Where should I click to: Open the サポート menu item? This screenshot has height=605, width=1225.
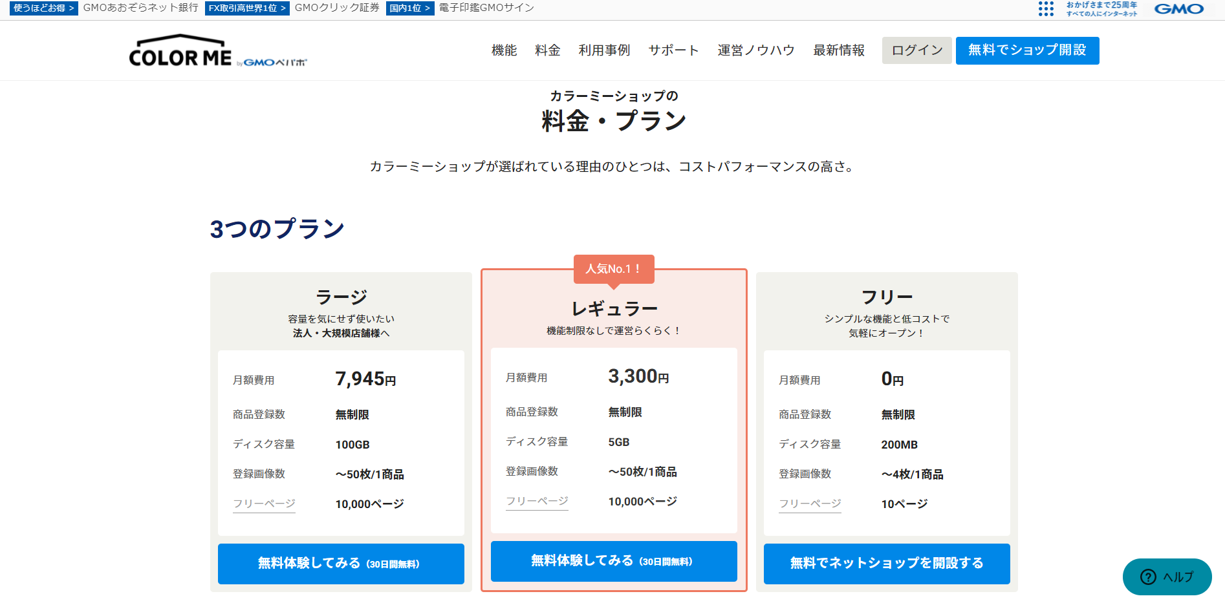pos(673,50)
